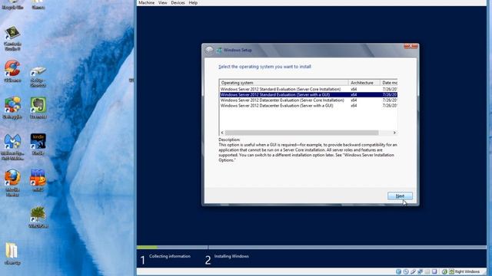Click the Date modified column header

click(389, 83)
